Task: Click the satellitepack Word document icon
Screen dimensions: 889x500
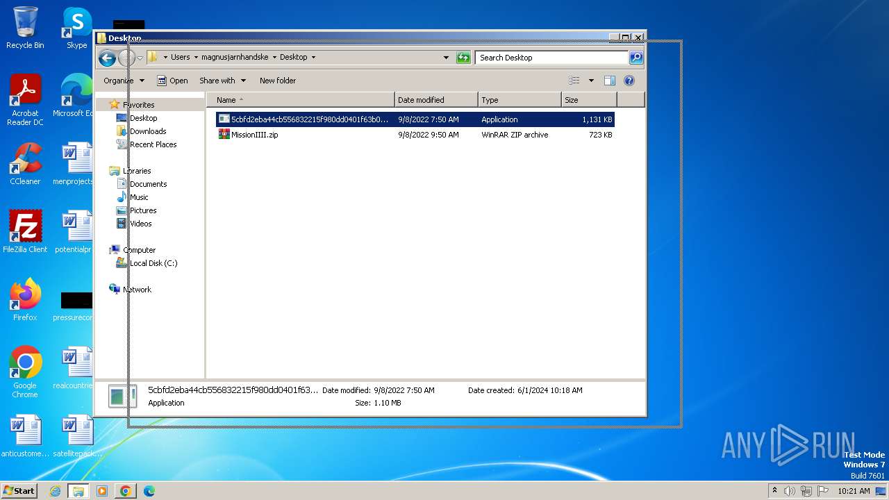Action: click(x=76, y=436)
